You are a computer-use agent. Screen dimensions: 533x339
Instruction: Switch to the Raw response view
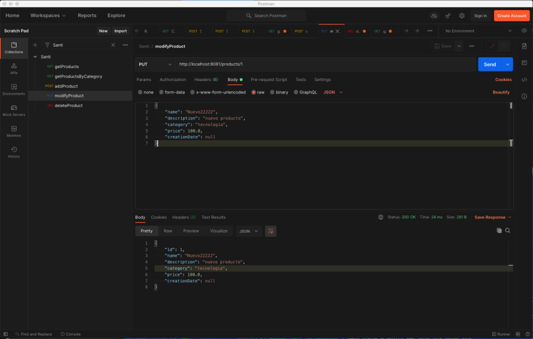tap(168, 231)
